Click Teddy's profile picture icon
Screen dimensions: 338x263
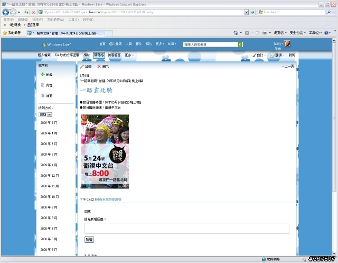287,43
